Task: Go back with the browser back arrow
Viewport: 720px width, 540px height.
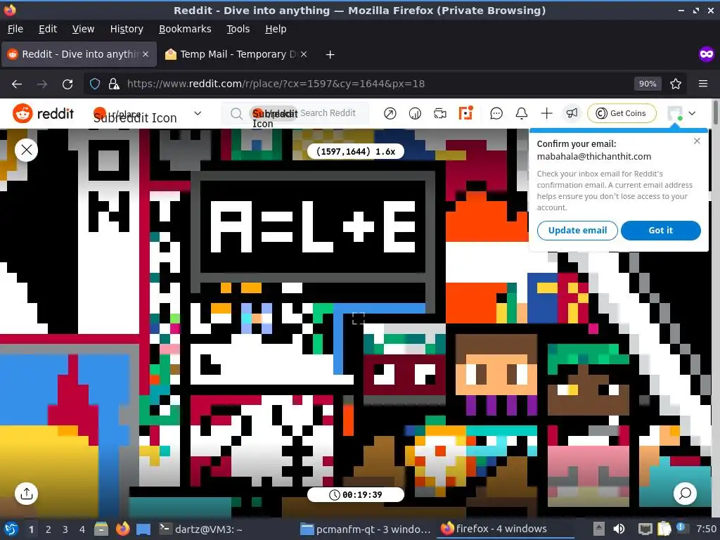Action: (17, 84)
